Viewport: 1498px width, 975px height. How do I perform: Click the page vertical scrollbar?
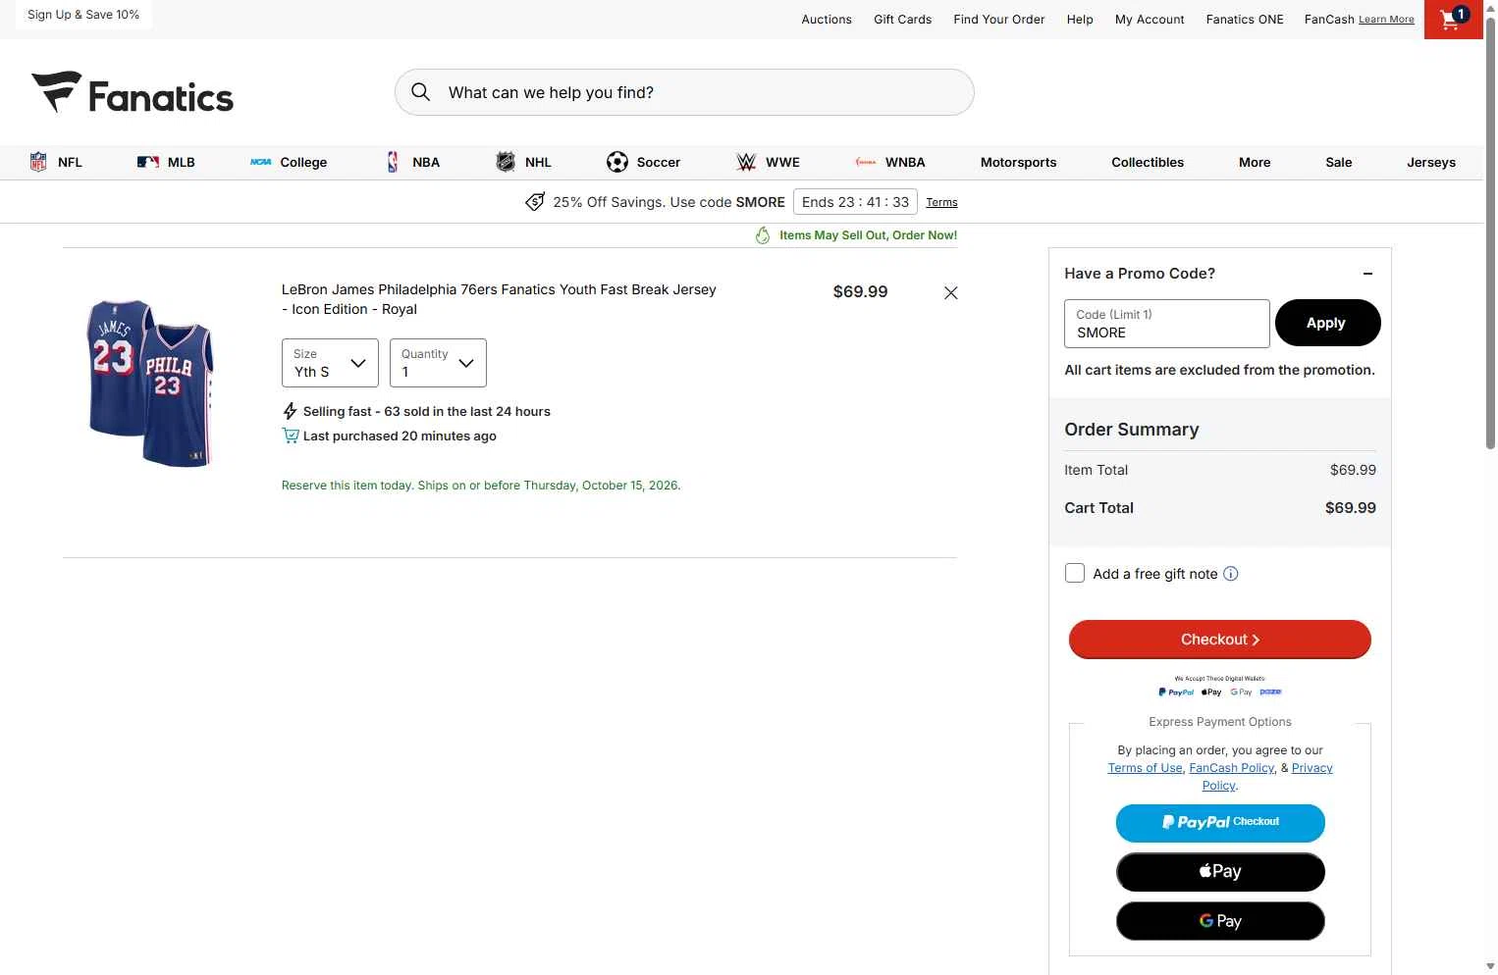pos(1490,235)
